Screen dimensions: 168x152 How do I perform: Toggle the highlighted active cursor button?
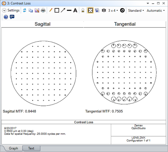coord(90,10)
